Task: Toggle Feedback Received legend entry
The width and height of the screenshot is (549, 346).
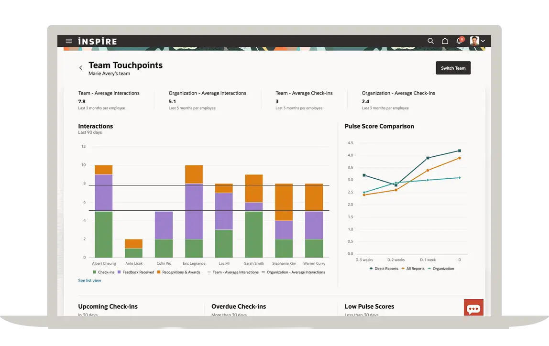Action: click(135, 272)
